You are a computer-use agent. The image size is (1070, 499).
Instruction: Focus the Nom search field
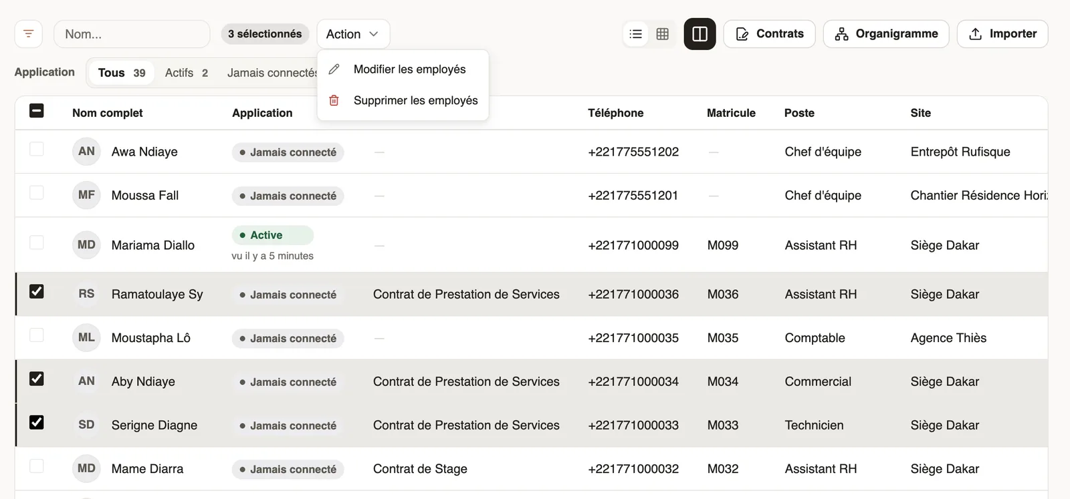click(132, 34)
